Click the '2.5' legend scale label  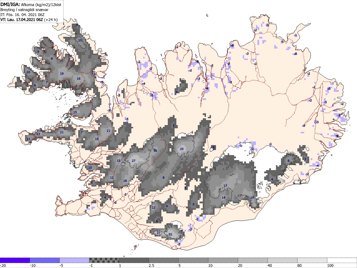(x=151, y=265)
